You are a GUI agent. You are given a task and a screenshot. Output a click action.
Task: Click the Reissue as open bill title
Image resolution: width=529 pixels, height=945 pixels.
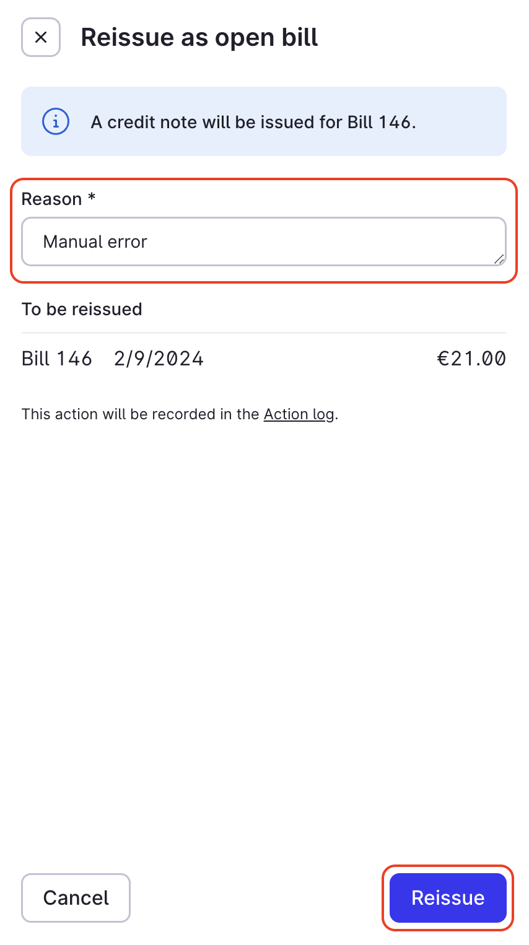199,37
